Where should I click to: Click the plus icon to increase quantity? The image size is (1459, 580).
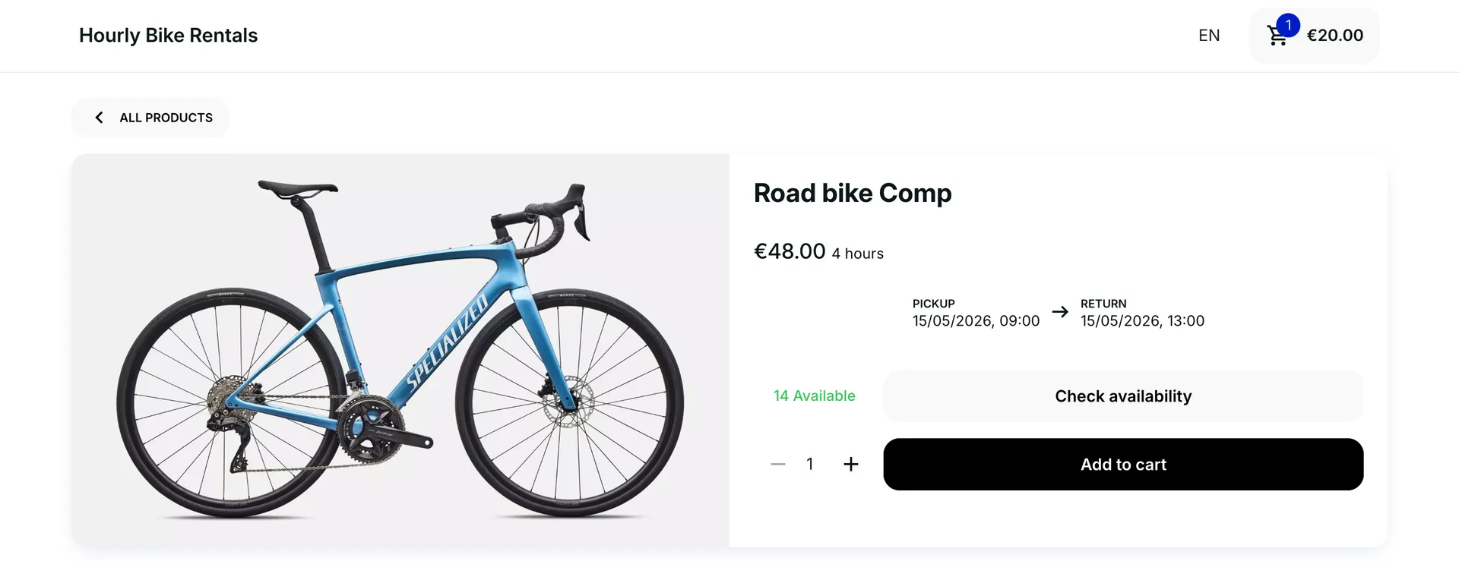click(850, 464)
